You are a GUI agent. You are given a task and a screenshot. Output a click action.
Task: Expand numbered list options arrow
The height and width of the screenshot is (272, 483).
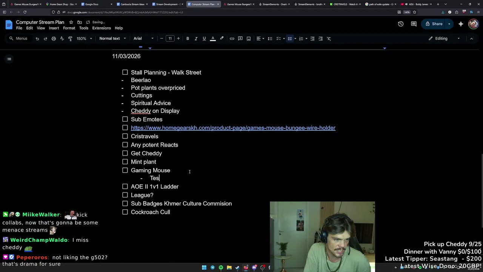[306, 39]
